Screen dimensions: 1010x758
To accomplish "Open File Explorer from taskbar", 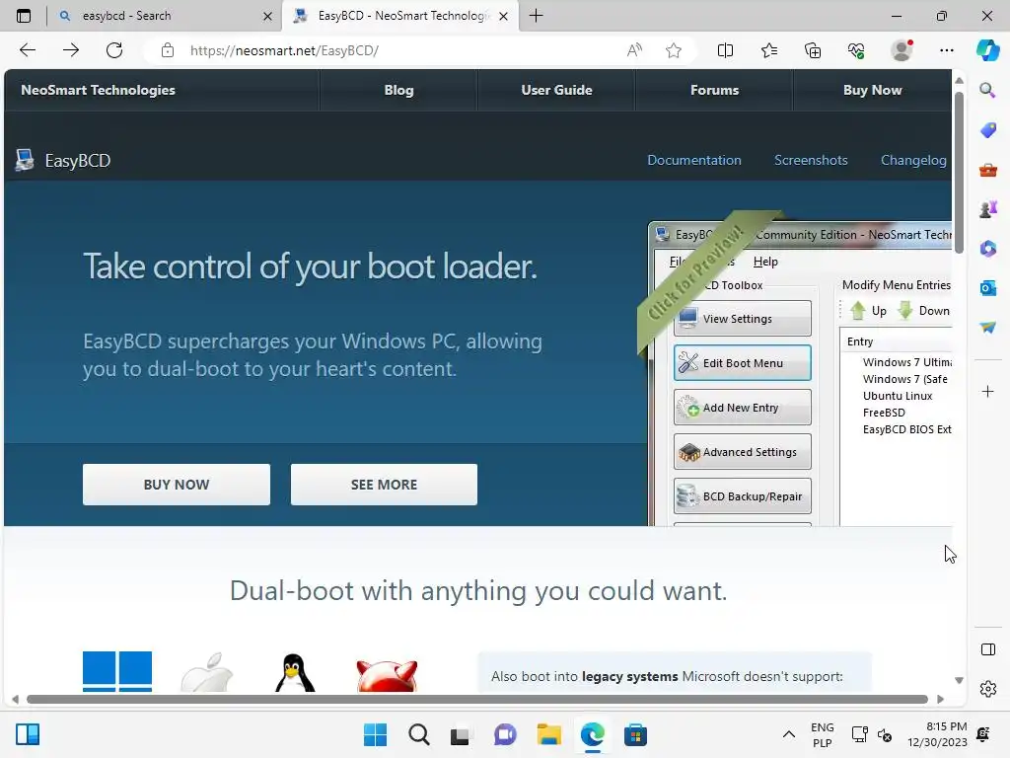I will coord(548,734).
